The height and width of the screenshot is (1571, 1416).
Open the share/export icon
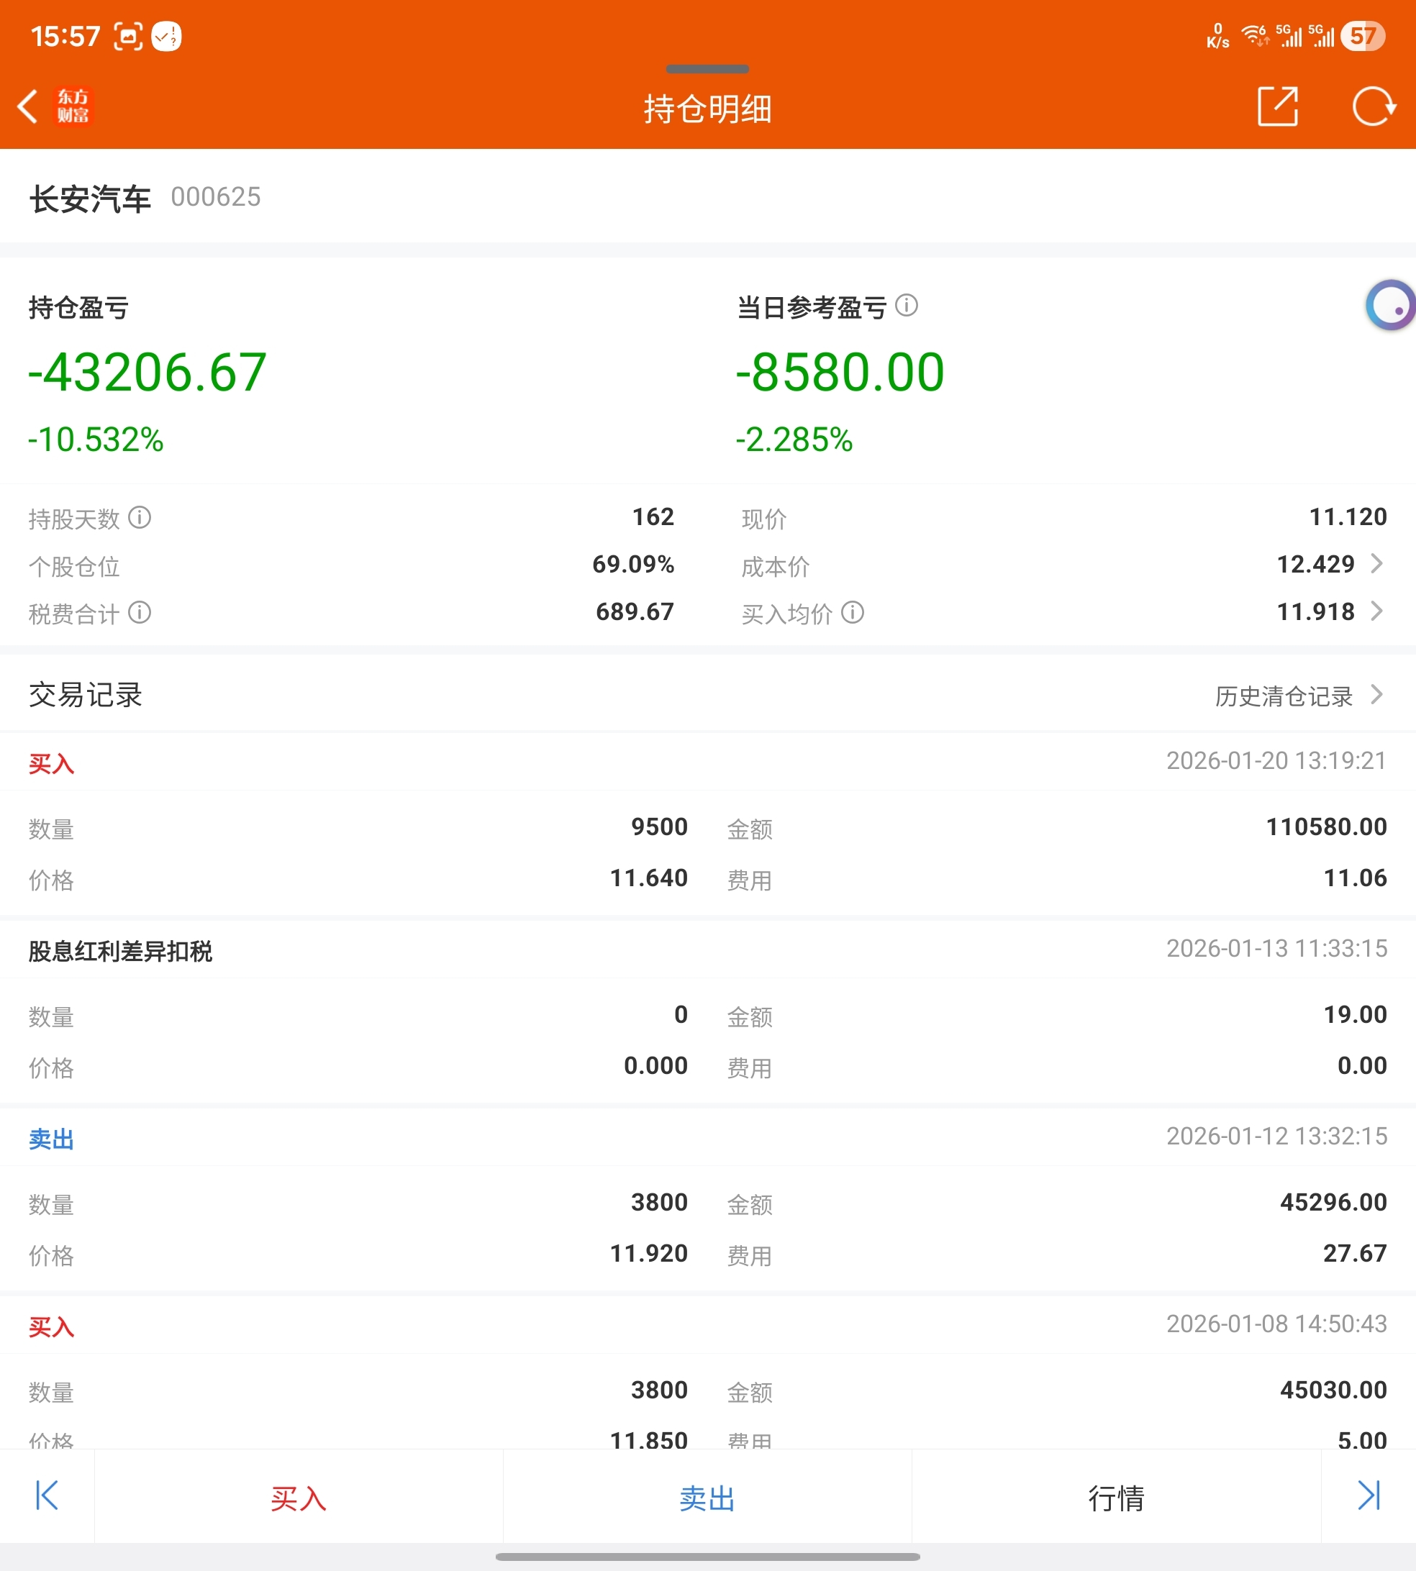pos(1278,106)
